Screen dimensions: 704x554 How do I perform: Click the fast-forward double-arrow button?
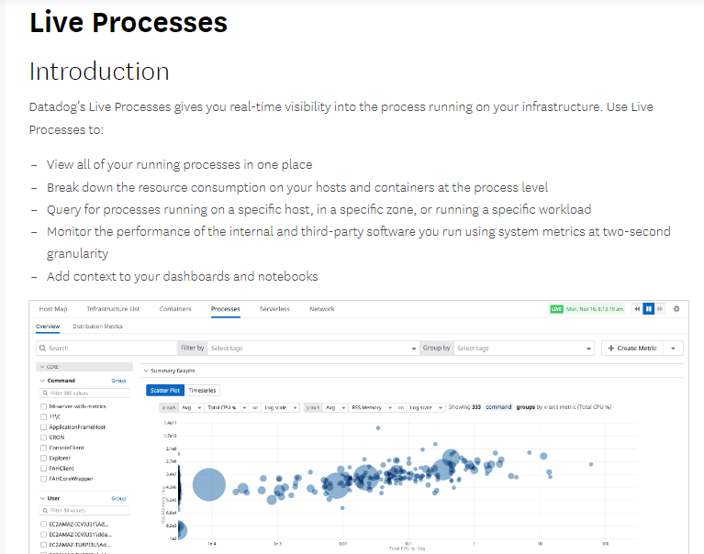pyautogui.click(x=660, y=308)
